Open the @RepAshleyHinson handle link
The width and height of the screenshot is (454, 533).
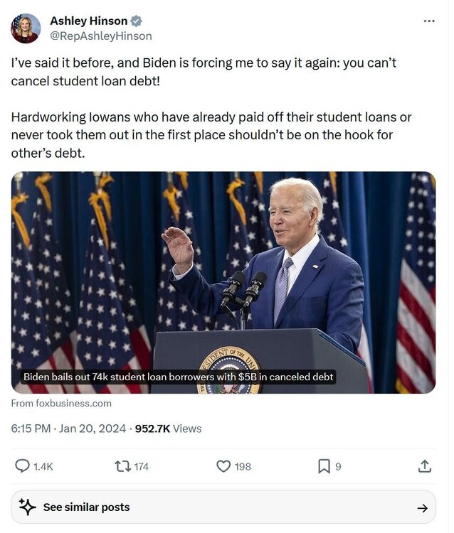[x=102, y=36]
